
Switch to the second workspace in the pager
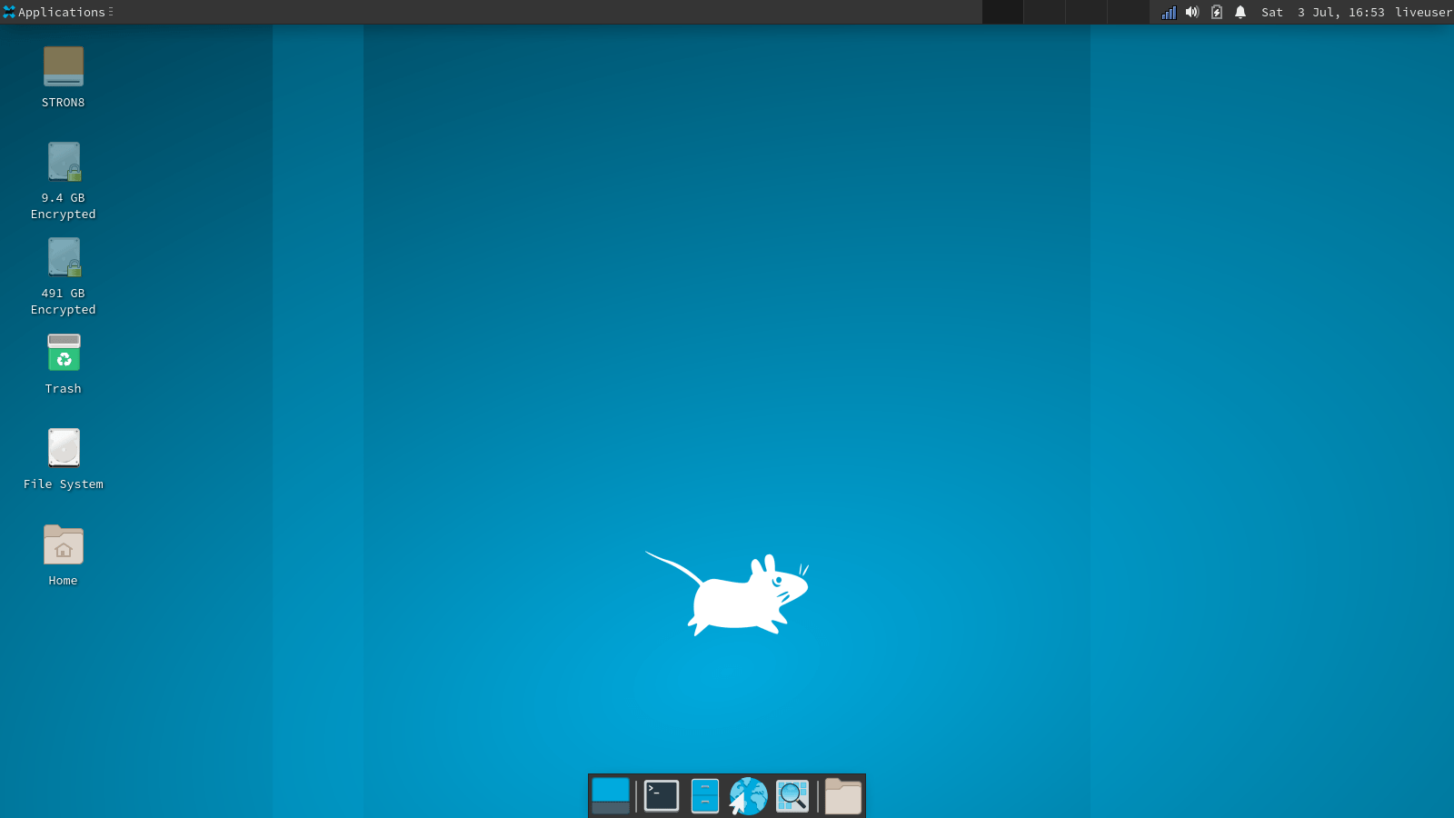click(x=1045, y=12)
